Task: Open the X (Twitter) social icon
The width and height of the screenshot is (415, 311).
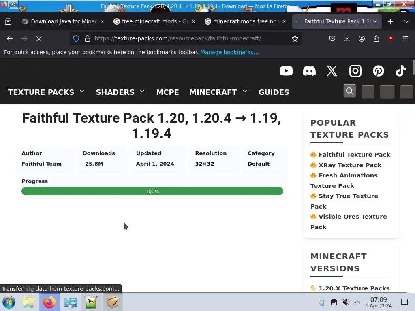Action: [332, 71]
